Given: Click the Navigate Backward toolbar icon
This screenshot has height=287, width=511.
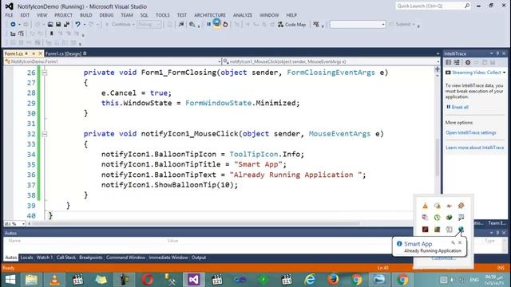Looking at the screenshot, I should click(x=13, y=25).
